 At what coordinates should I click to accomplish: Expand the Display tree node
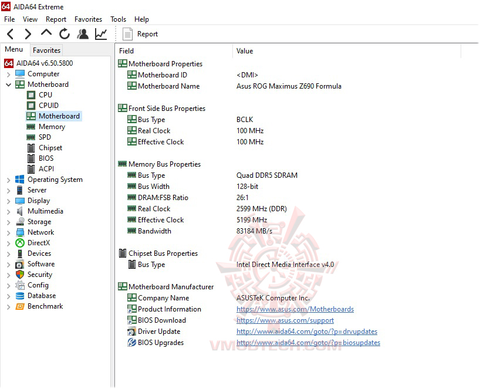9,201
